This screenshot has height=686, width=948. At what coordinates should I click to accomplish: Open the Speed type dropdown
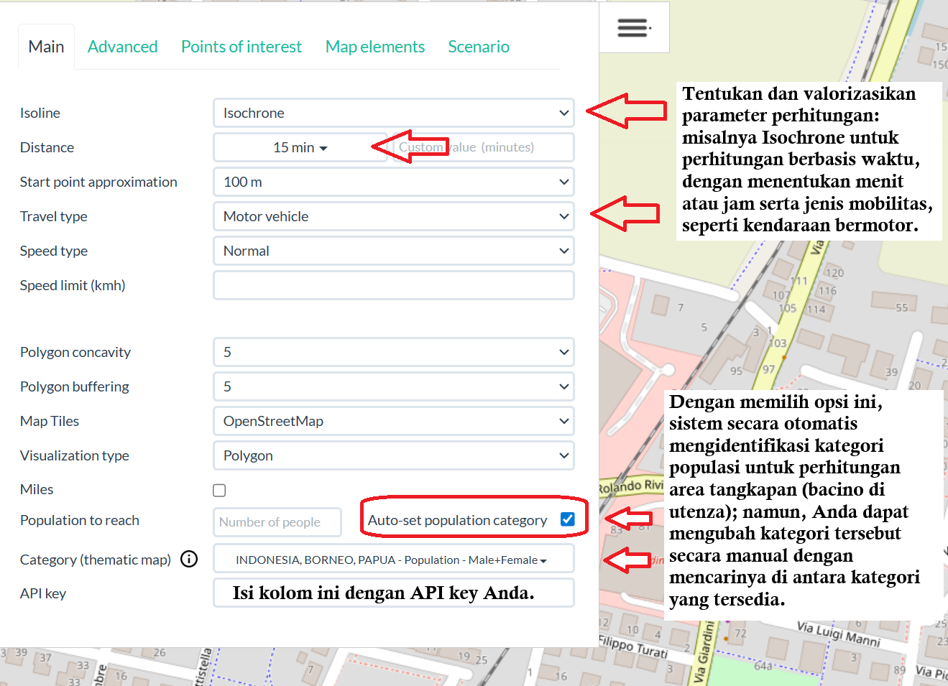(393, 251)
